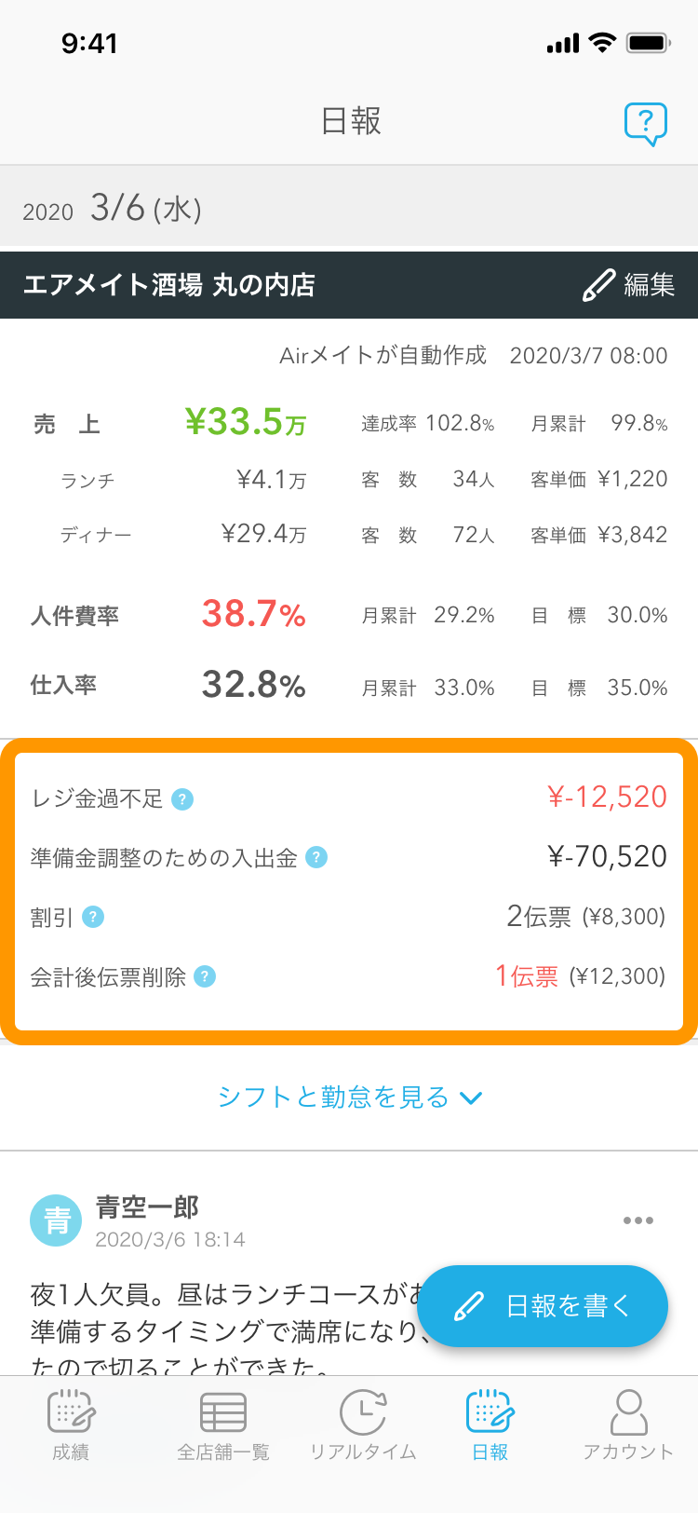Tap the 編集 button in store header
Screen dimensions: 698x1513
[629, 285]
